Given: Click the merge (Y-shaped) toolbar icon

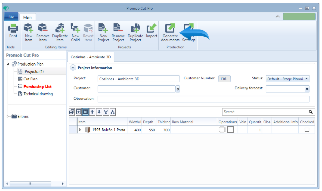Looking at the screenshot, I should click(106, 112).
